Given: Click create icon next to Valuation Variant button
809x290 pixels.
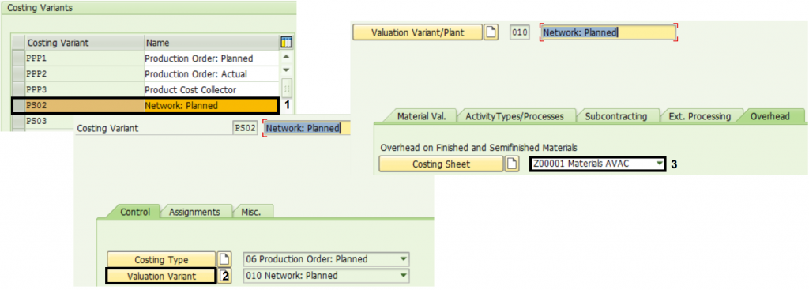Looking at the screenshot, I should [224, 276].
